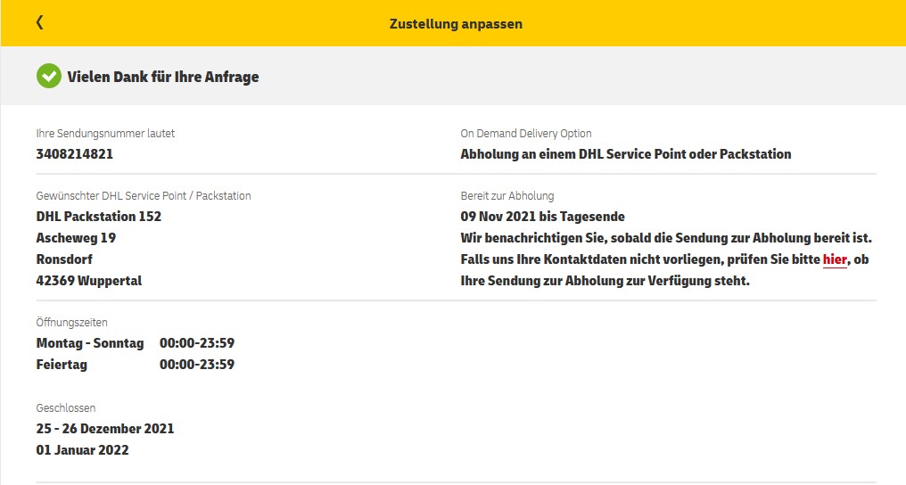Click the 'Öffnungszeiten' label
The width and height of the screenshot is (906, 485).
coord(71,322)
